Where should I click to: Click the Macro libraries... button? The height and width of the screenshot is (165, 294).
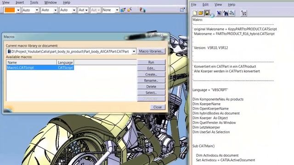pos(151,51)
